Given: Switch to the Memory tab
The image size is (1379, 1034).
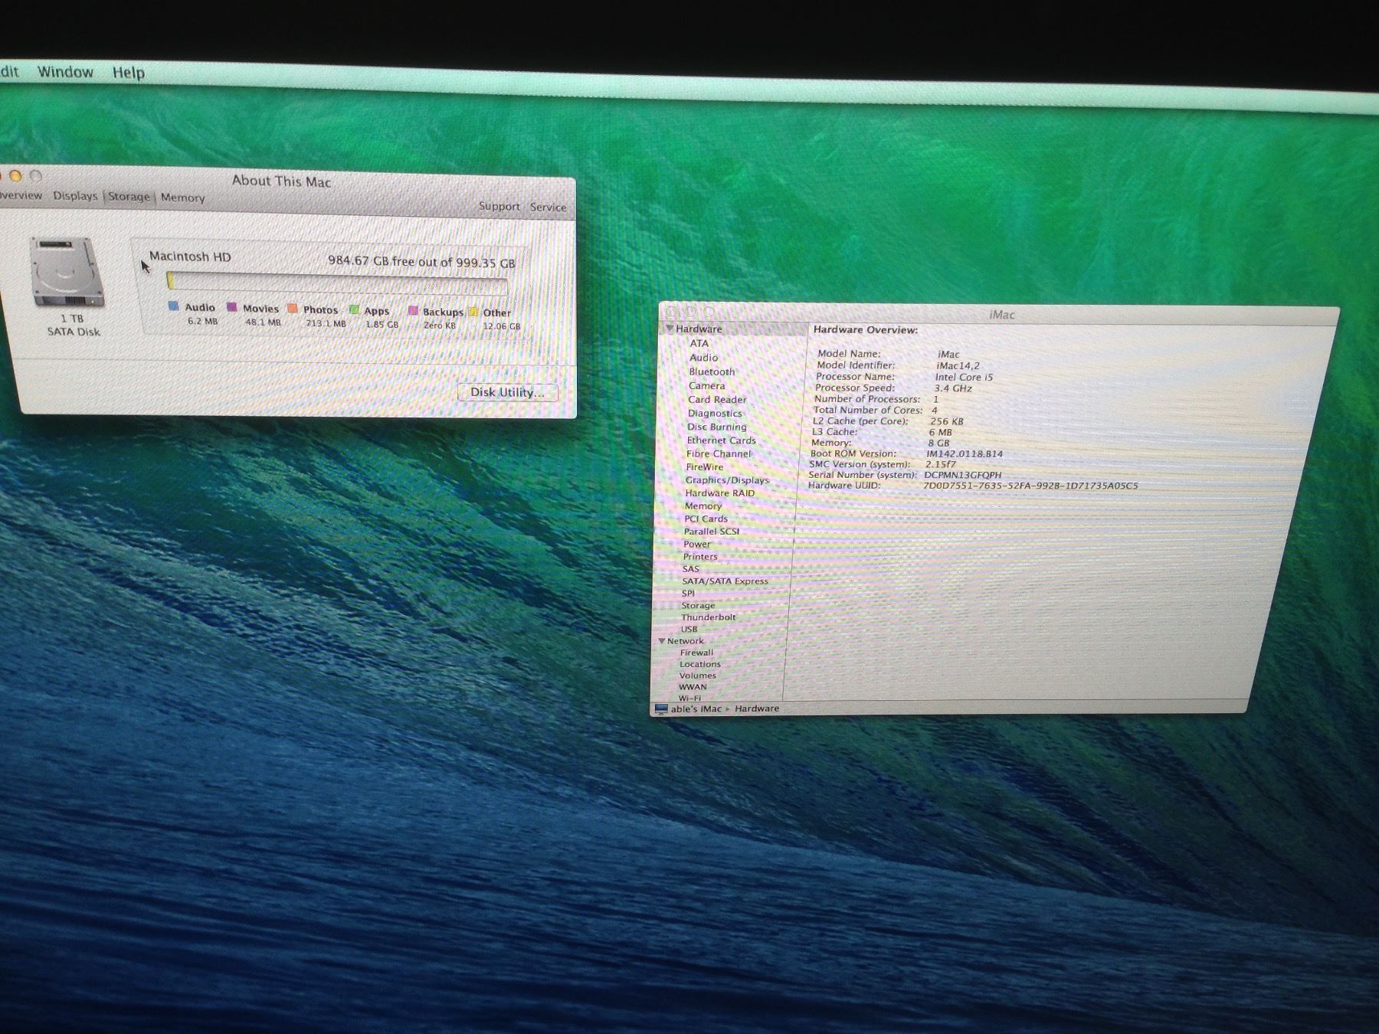Looking at the screenshot, I should pos(182,198).
